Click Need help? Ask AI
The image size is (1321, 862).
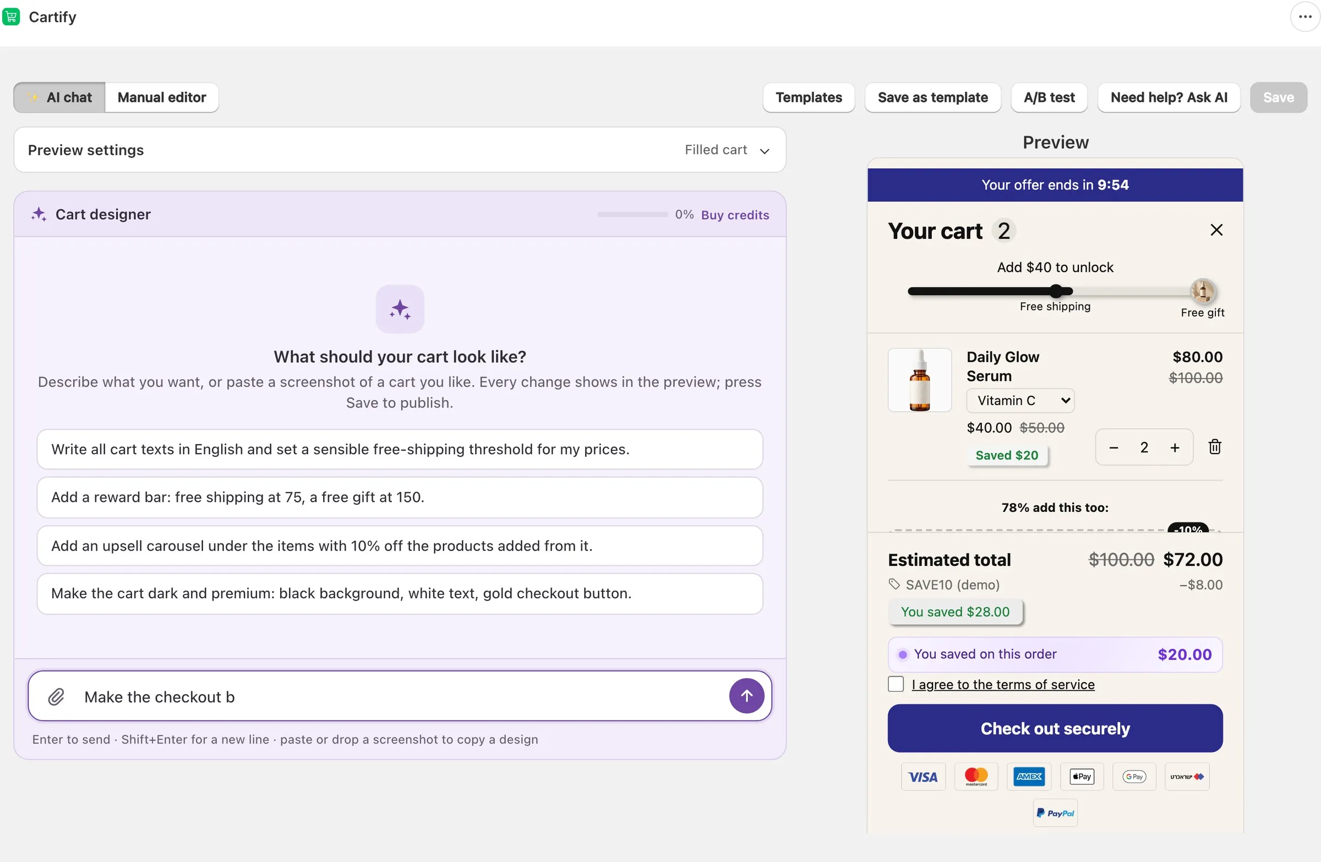[1169, 97]
